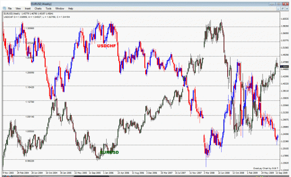Click the 22 Jun 2008 date label
Screen dimensions: 291x177
click(x=224, y=173)
